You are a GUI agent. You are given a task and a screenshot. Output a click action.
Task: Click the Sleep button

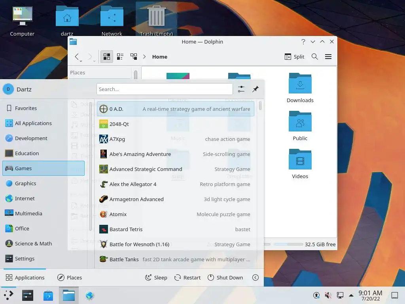[x=156, y=277]
